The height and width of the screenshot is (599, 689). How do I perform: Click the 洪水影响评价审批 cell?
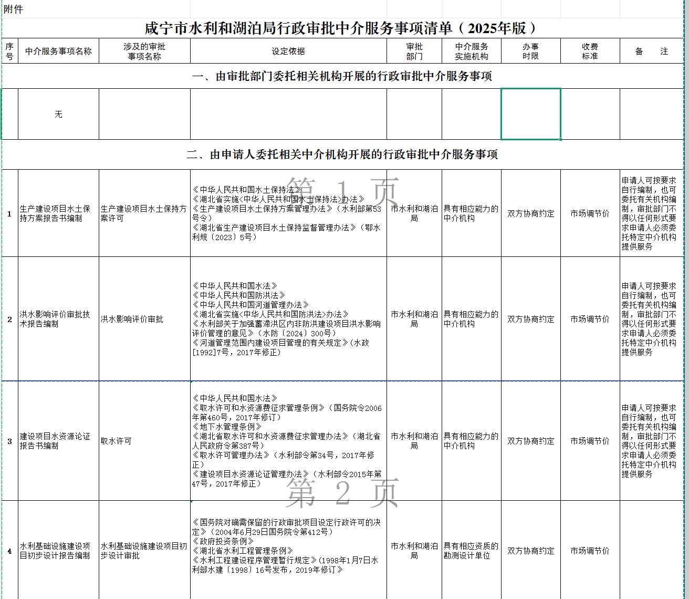click(144, 319)
